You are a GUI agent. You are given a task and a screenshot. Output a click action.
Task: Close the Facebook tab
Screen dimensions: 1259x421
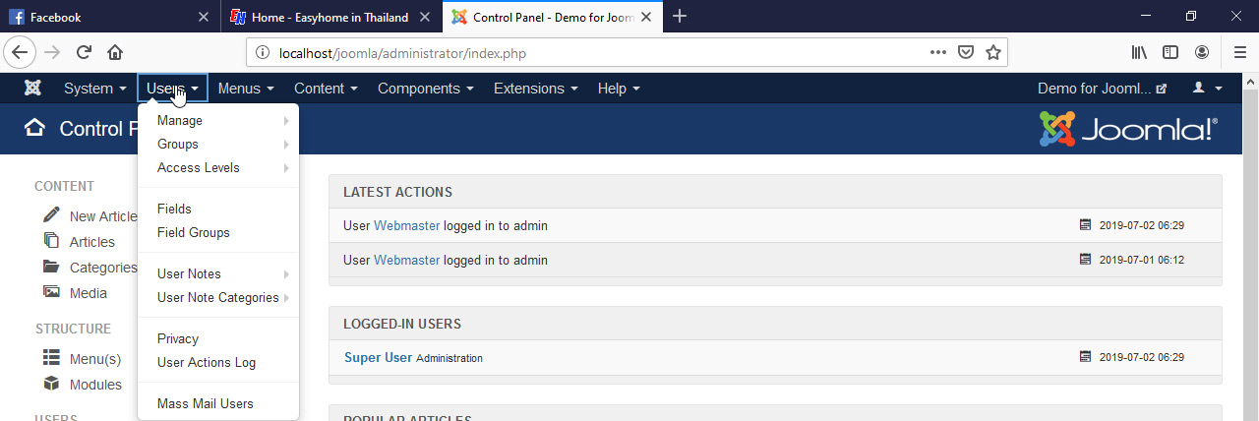(204, 17)
